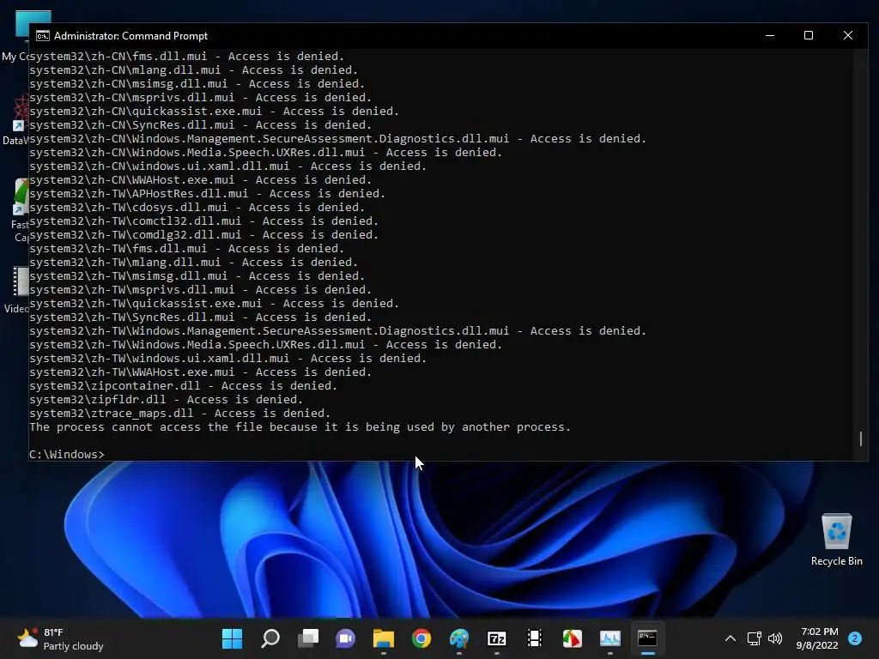Click the zh-TW\WWAHost.exe.mui line

(200, 372)
